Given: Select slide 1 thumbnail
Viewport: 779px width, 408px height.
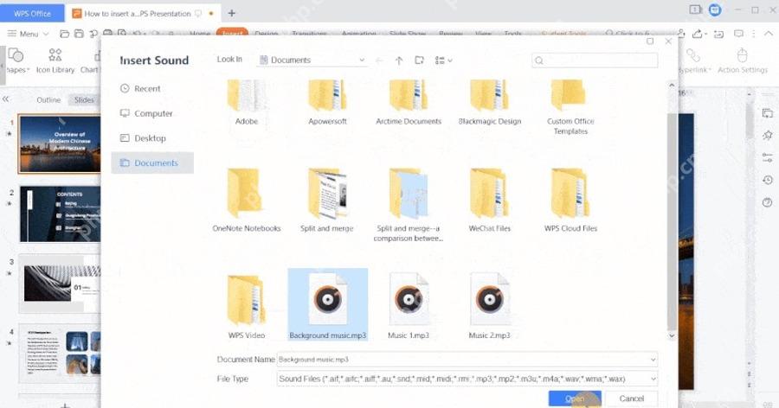Looking at the screenshot, I should click(59, 144).
